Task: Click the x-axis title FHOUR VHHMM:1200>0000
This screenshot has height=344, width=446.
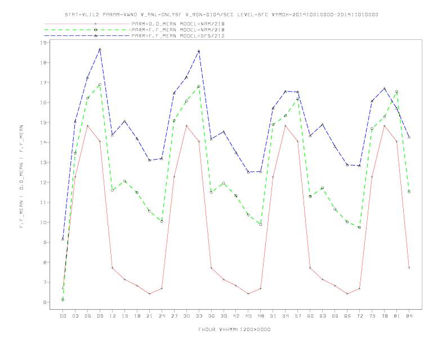Action: (234, 329)
